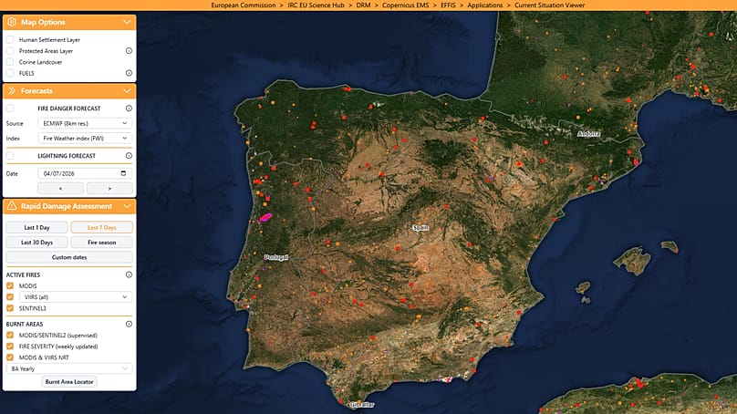Click the Gibraltar map label
Image resolution: width=737 pixels, height=414 pixels.
click(x=362, y=405)
